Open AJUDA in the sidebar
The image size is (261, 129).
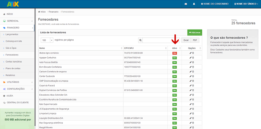(x=17, y=96)
